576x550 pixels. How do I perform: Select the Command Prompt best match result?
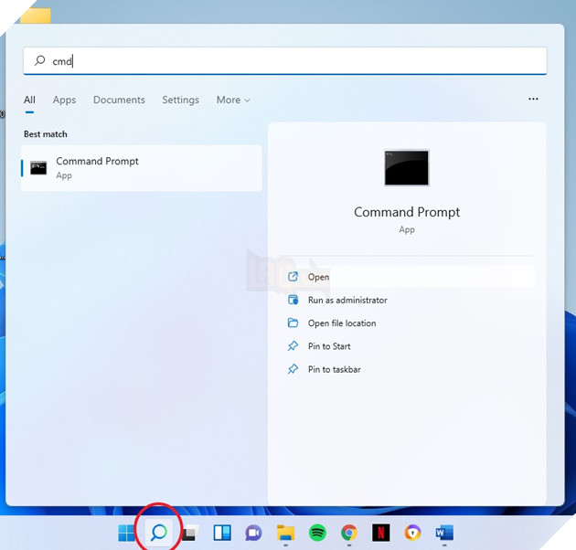coord(142,168)
